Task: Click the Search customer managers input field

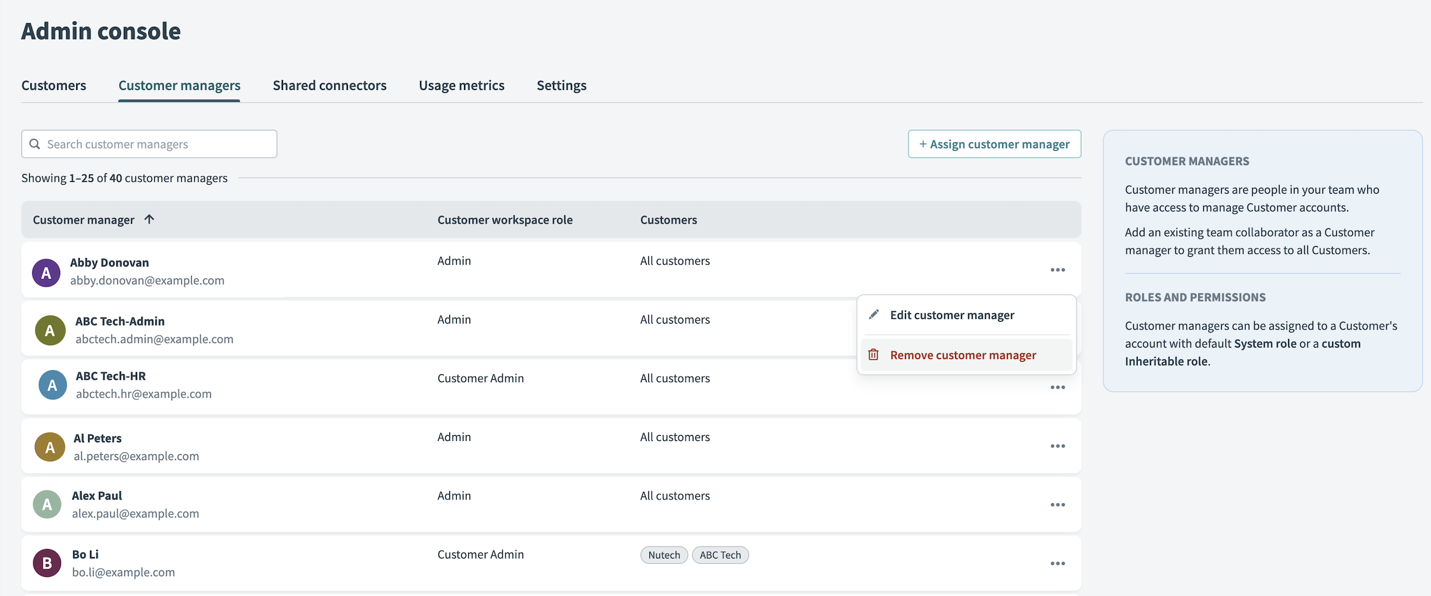Action: pyautogui.click(x=149, y=144)
